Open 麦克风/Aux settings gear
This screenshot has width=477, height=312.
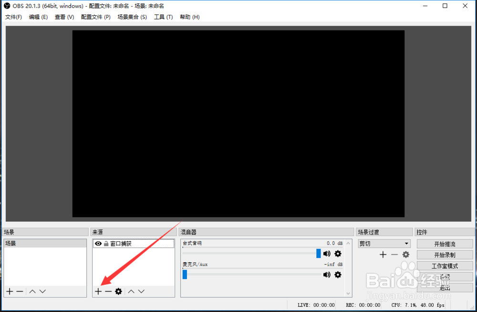pos(338,274)
